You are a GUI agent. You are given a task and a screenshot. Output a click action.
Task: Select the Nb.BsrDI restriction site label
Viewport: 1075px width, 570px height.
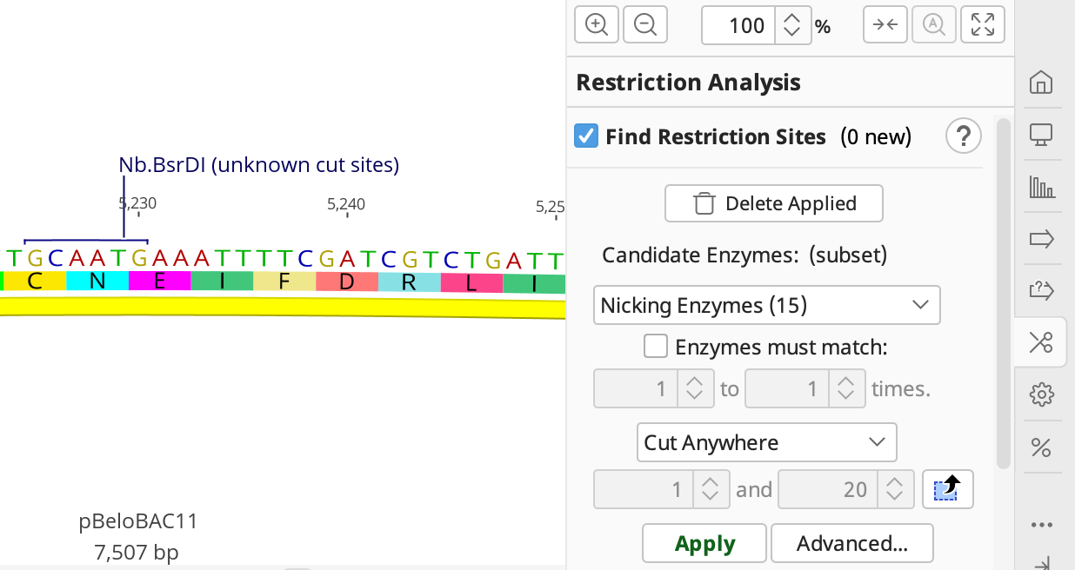(258, 165)
